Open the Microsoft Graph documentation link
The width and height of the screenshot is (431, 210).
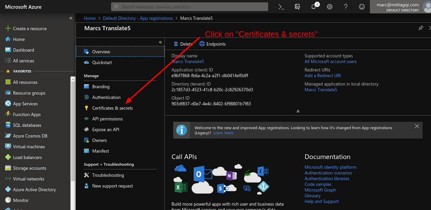point(320,190)
